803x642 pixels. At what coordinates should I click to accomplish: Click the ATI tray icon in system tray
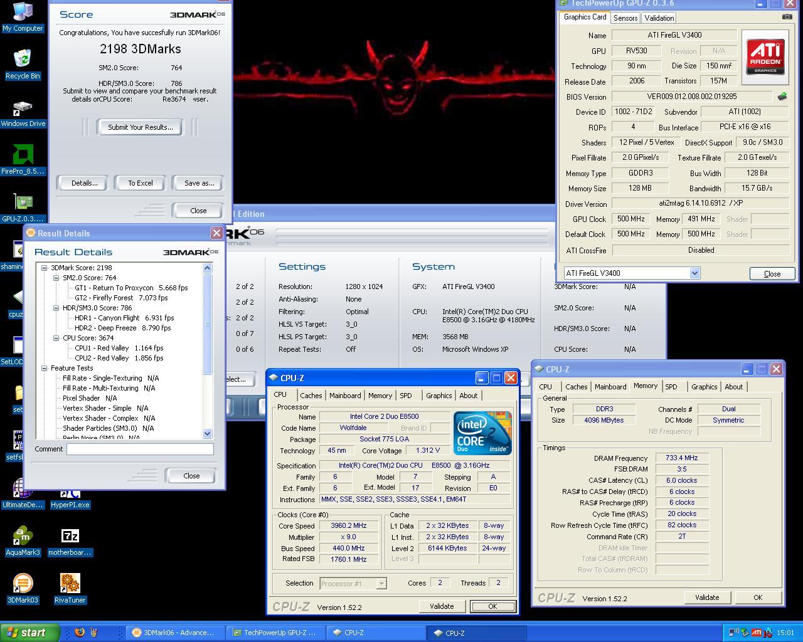pos(757,633)
